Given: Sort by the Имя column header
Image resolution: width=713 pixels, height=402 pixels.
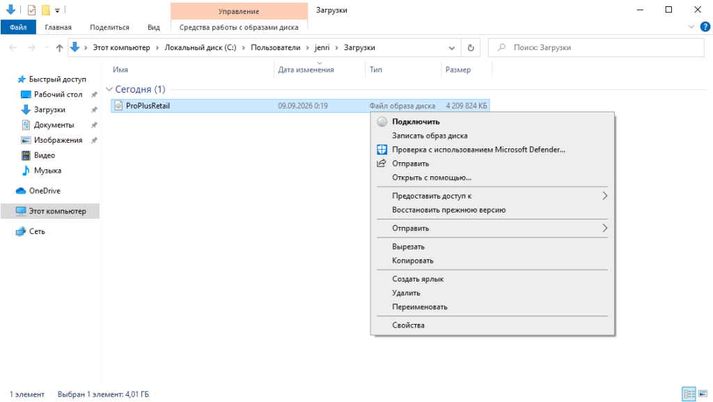Looking at the screenshot, I should 120,70.
